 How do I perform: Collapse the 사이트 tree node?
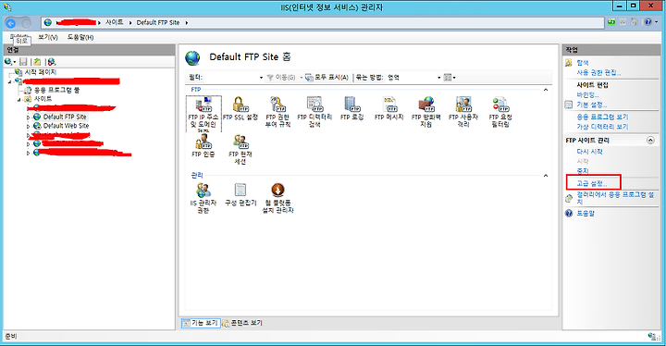(x=19, y=100)
